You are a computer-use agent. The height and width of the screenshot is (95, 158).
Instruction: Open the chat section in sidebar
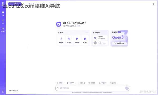tap(3, 13)
